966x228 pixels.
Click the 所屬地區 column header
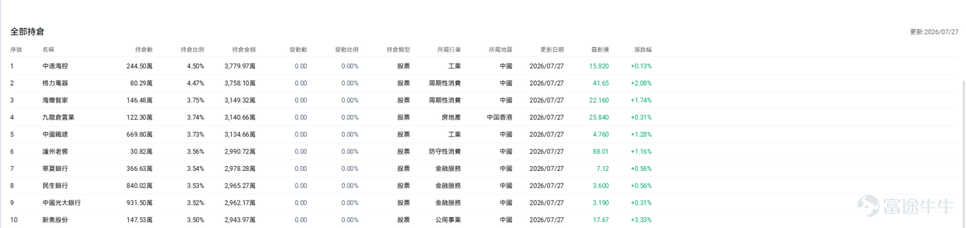click(501, 49)
